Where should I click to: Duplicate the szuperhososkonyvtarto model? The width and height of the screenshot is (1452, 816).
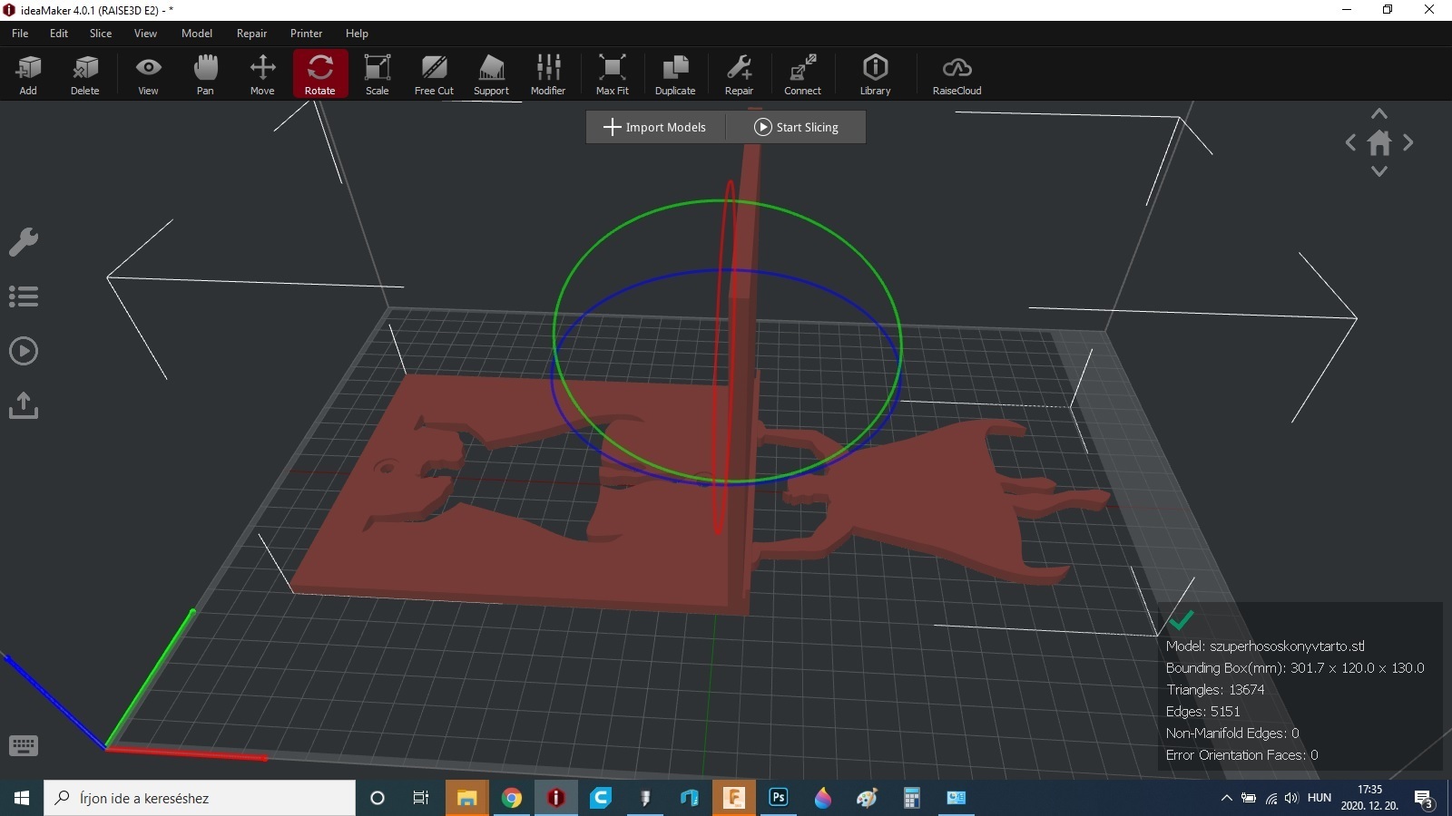[x=675, y=74]
